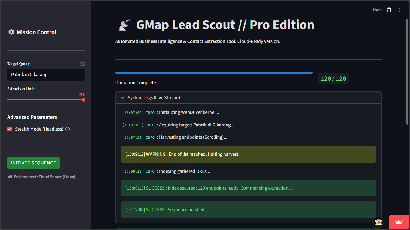This screenshot has width=410, height=230.
Task: Open the three-dot main menu
Action: (x=399, y=10)
